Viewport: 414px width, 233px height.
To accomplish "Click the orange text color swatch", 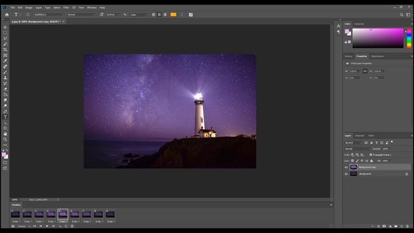I will 173,14.
